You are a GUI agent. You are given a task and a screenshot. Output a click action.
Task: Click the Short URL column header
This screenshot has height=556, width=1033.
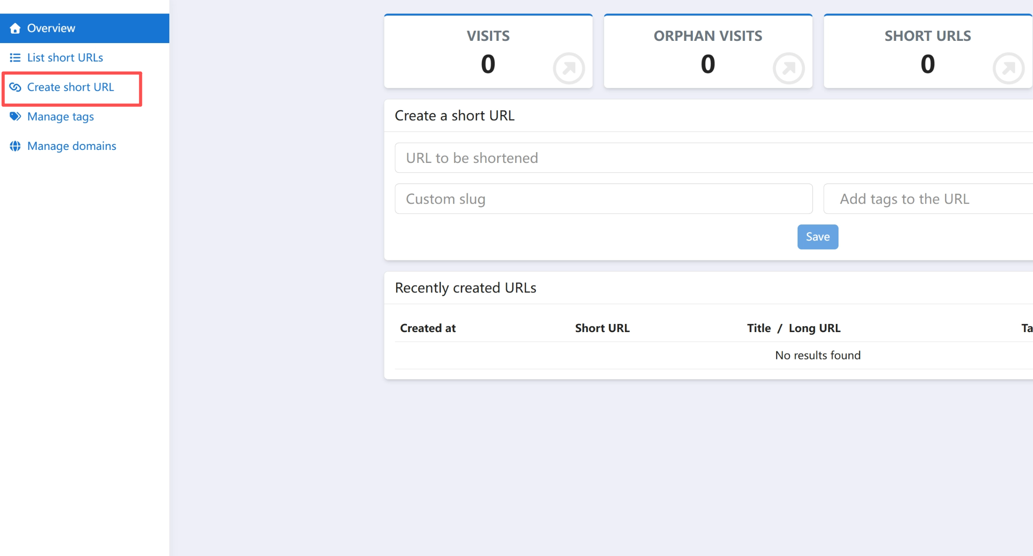click(602, 328)
